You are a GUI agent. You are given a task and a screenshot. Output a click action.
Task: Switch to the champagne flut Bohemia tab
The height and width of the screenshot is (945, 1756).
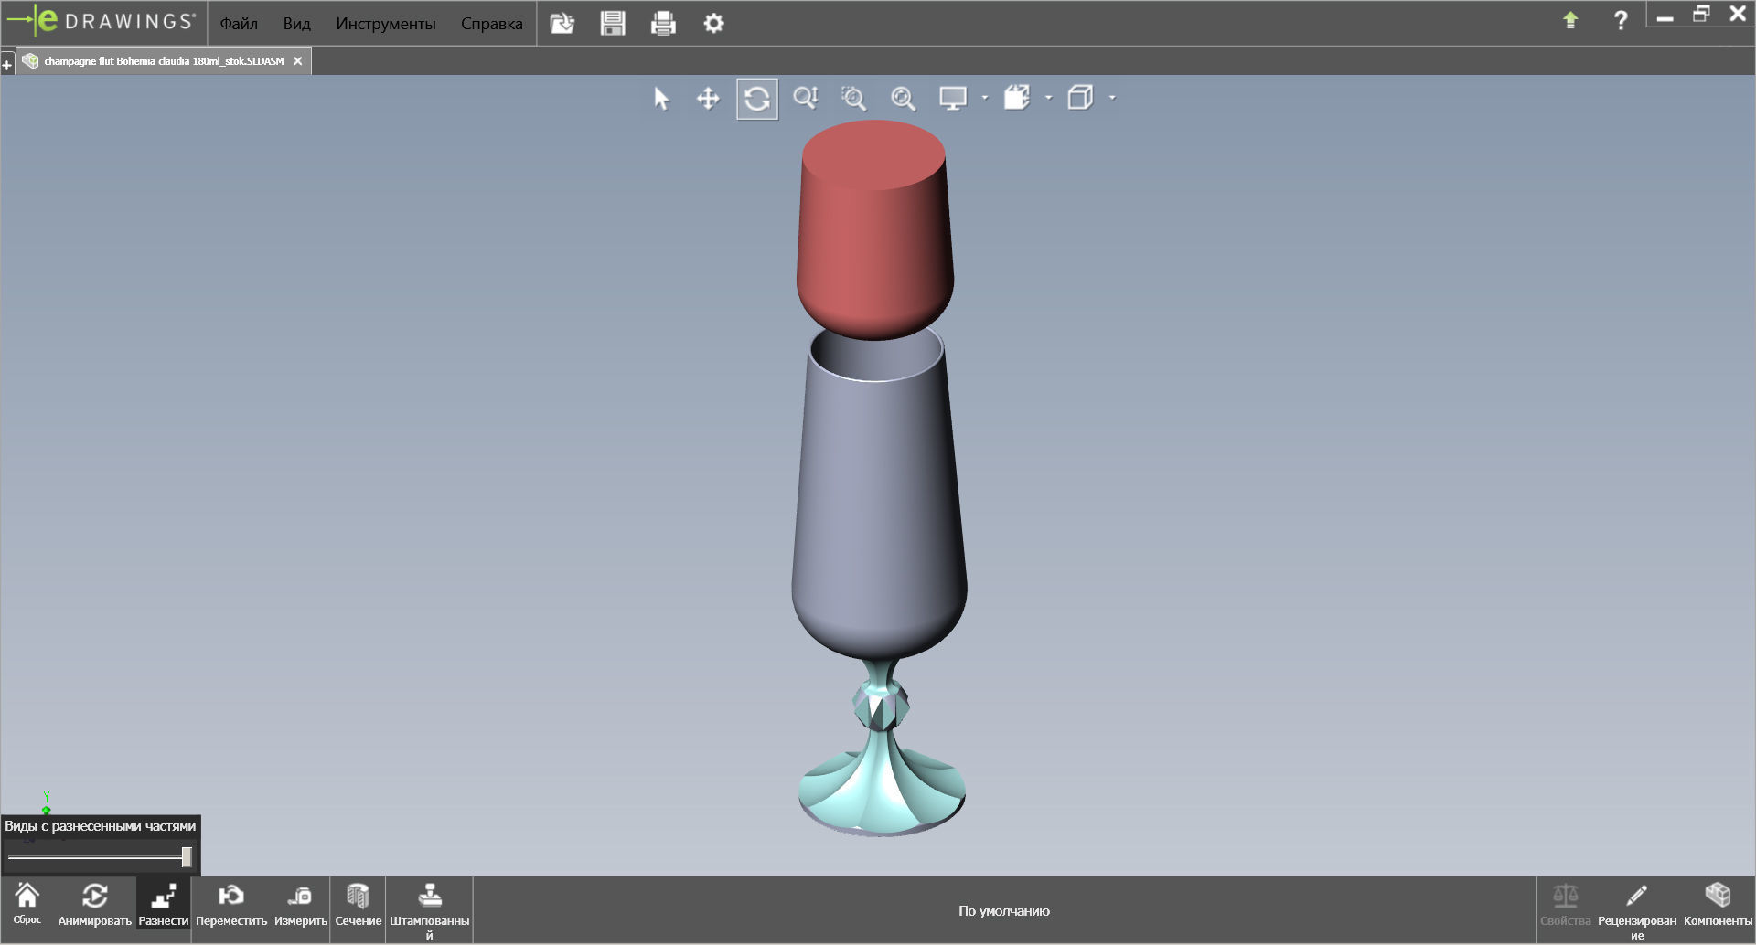coord(155,60)
